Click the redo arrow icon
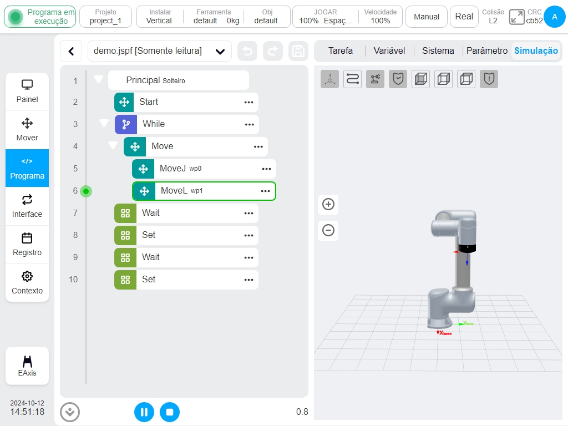Image resolution: width=568 pixels, height=426 pixels. 273,51
